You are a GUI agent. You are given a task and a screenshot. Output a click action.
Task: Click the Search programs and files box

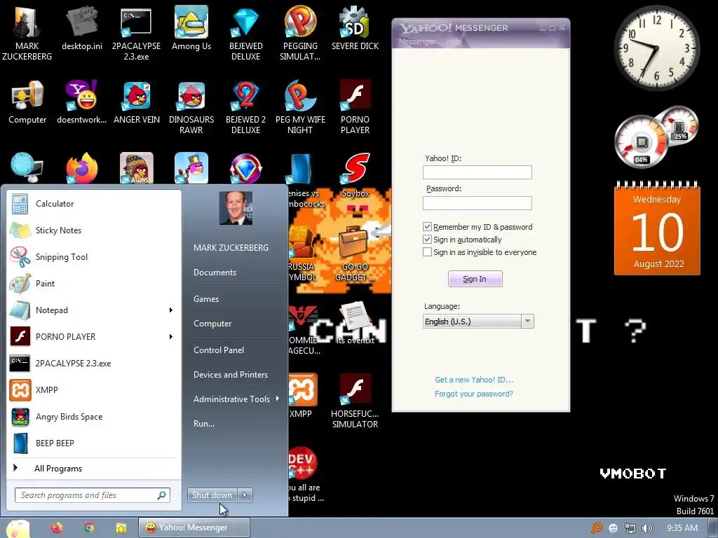pos(93,495)
